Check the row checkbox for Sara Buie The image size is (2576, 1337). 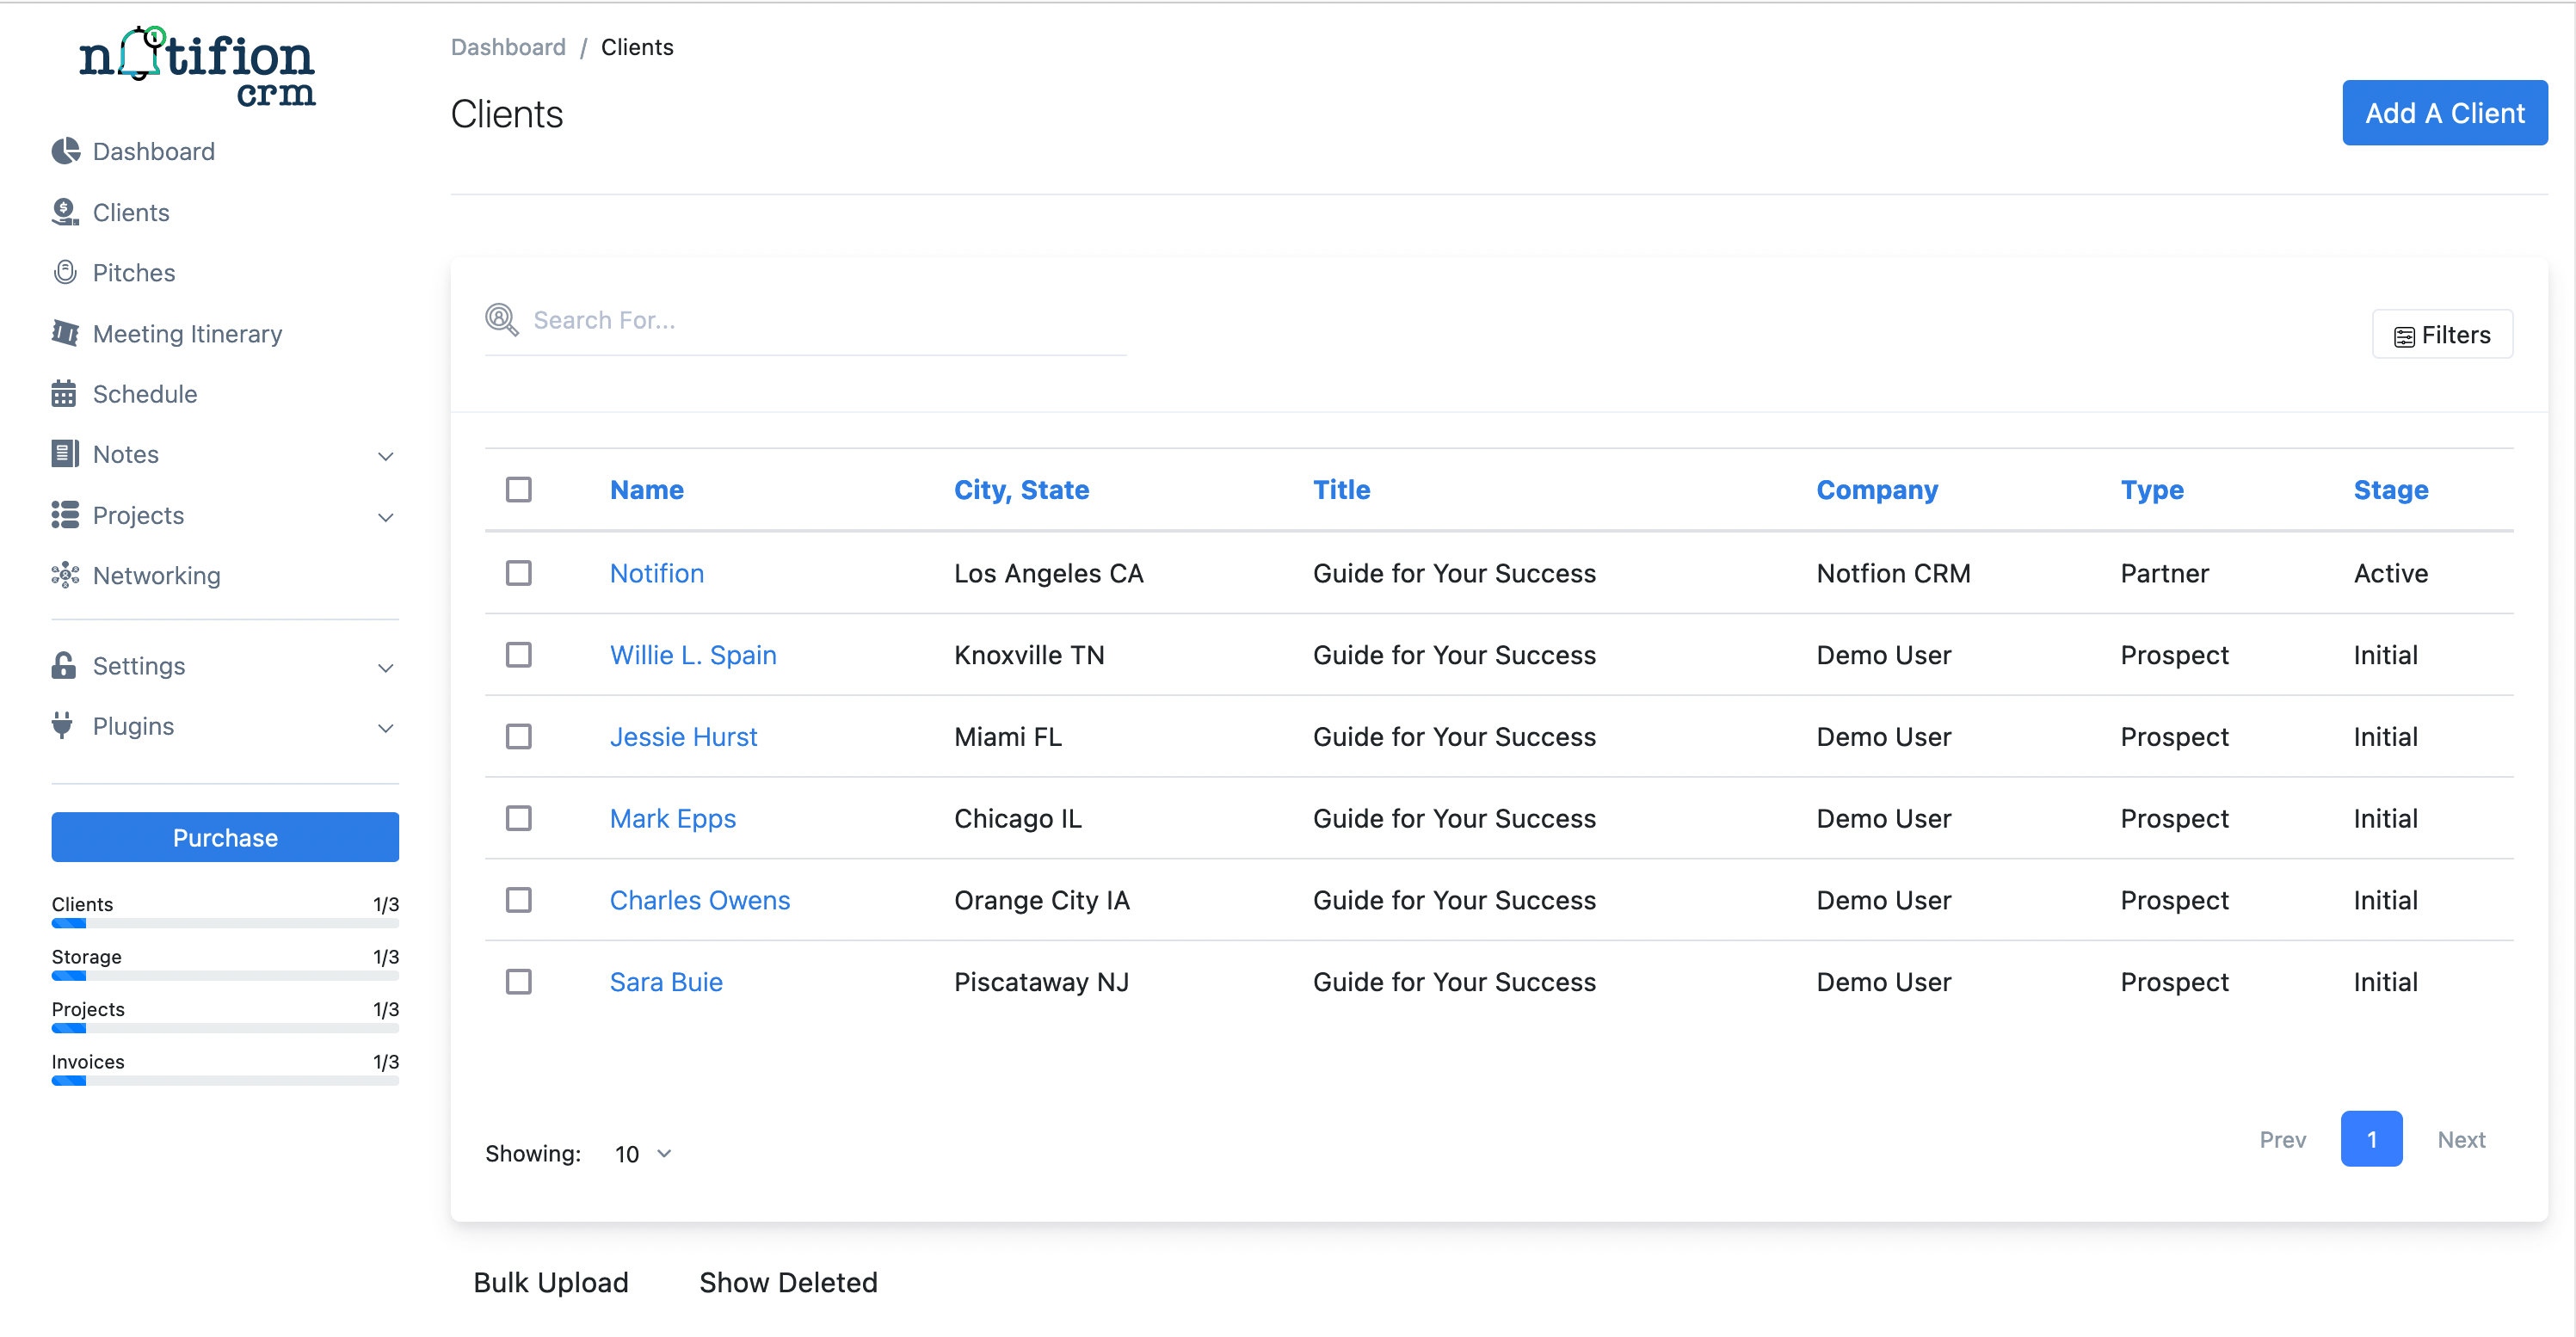pyautogui.click(x=519, y=981)
